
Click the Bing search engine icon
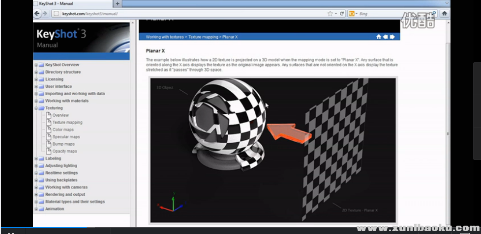coord(352,14)
